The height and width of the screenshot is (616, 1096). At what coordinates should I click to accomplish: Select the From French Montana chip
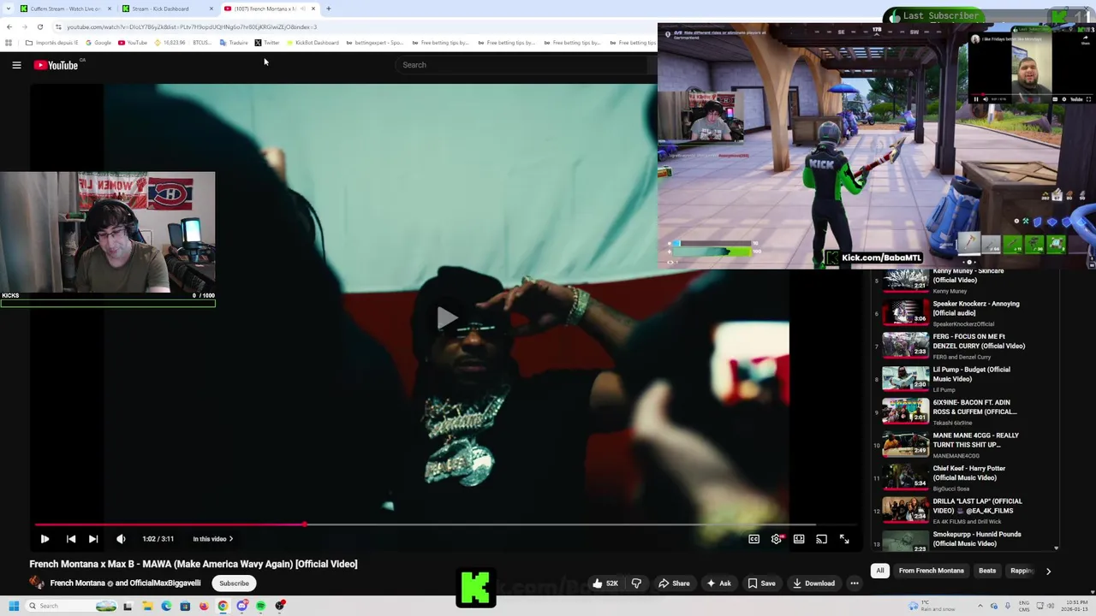931,571
